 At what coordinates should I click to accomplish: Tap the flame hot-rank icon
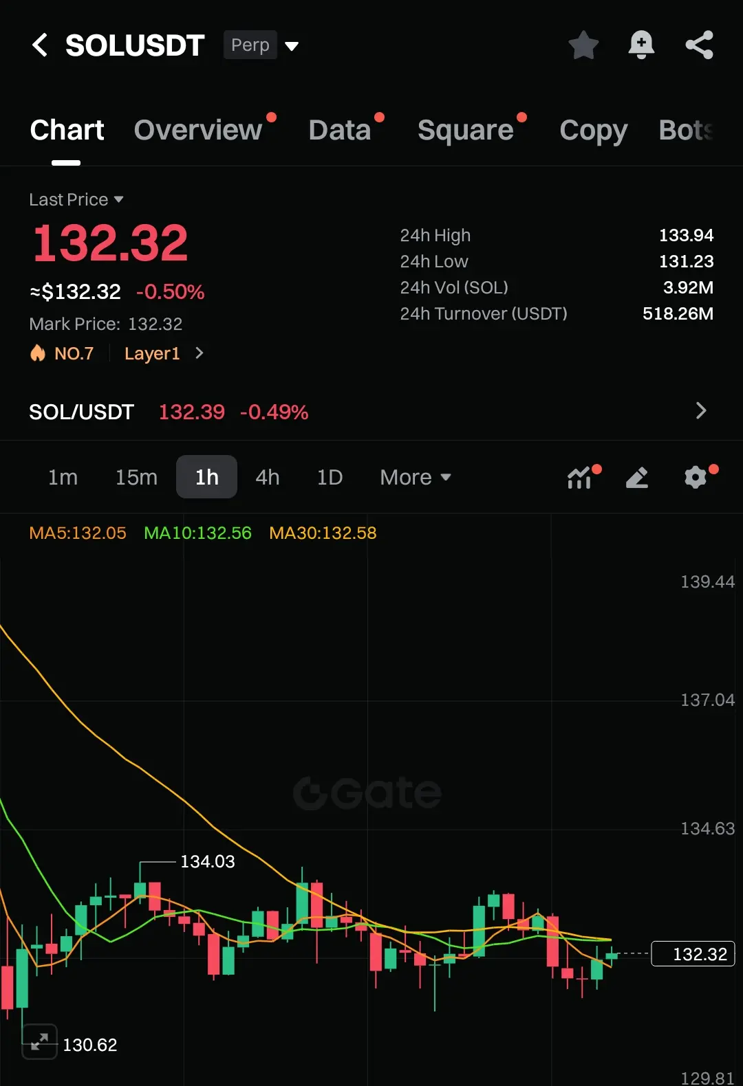pyautogui.click(x=37, y=353)
